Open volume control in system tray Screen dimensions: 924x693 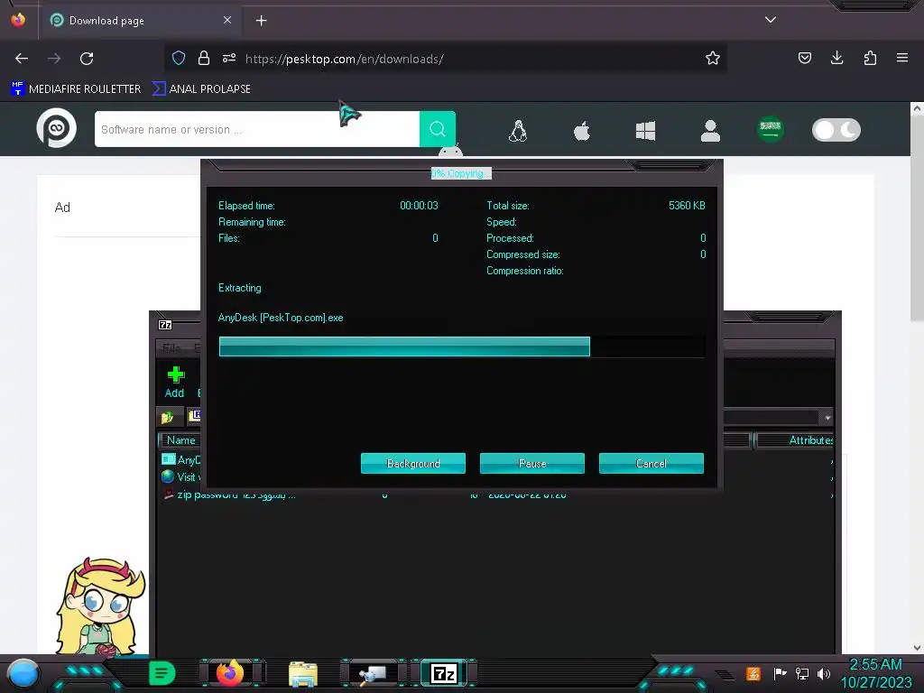824,673
